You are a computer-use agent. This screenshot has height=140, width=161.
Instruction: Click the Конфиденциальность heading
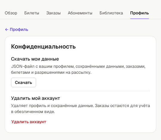coord(43,46)
